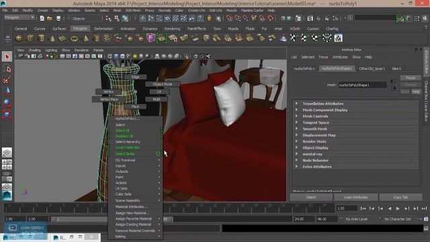Select the single perspective layout icon
This screenshot has width=430, height=242.
click(7, 153)
